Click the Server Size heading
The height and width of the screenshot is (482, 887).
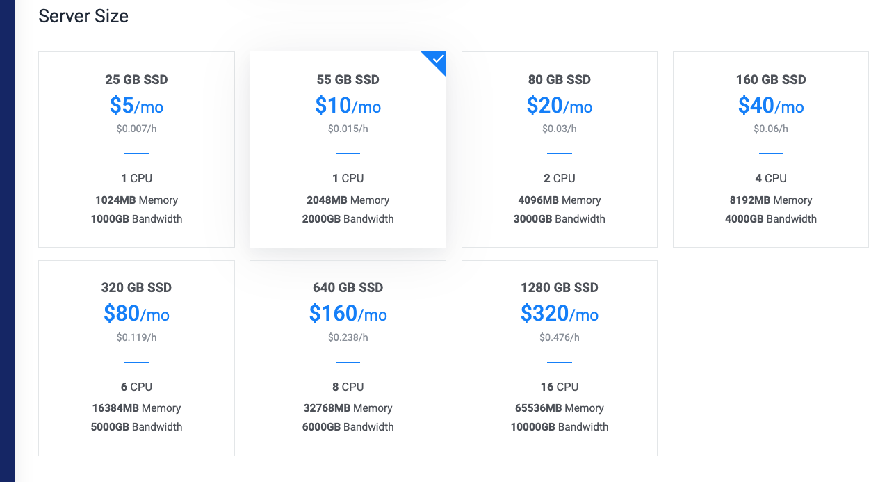tap(83, 16)
